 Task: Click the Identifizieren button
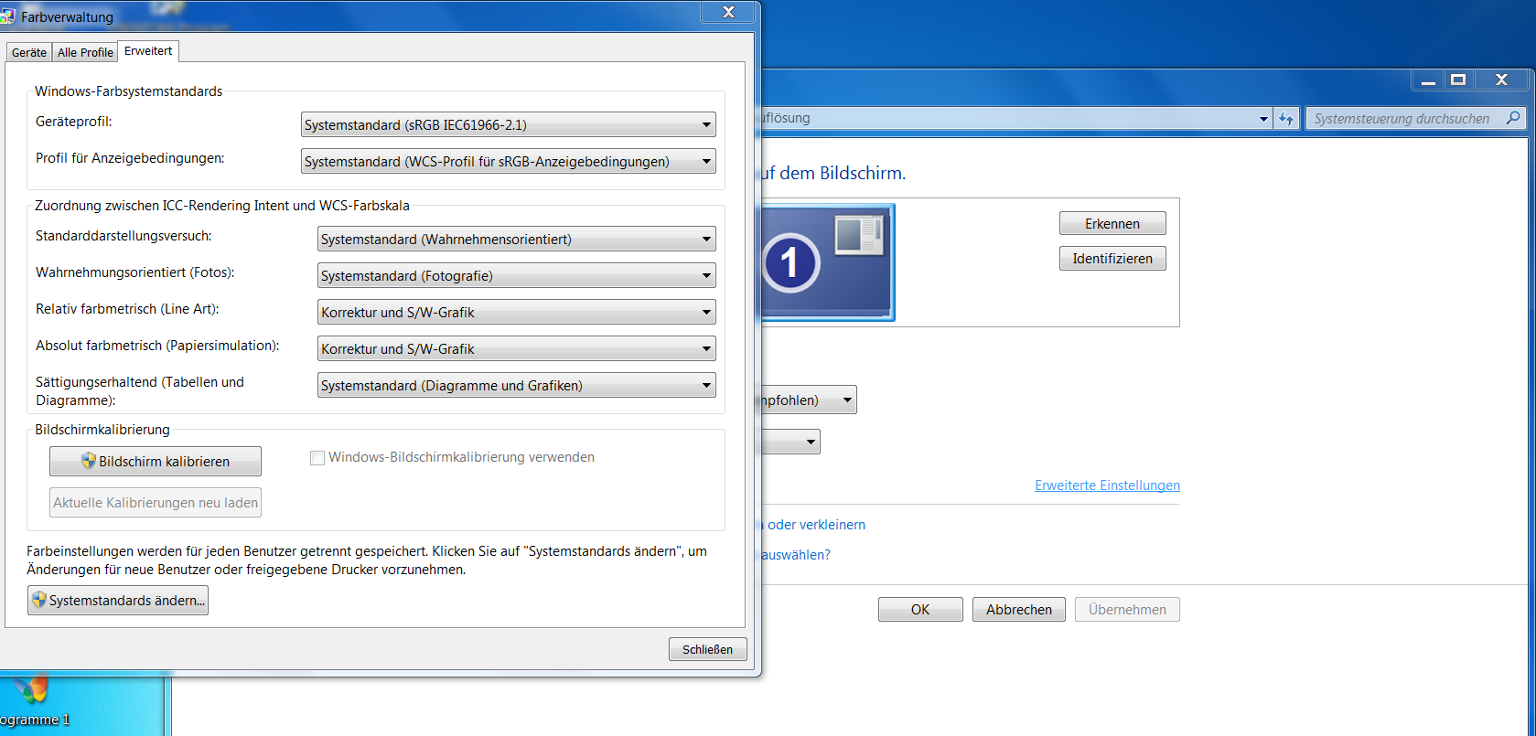(1112, 258)
